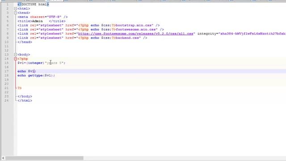Click the horizontal scrollbar thumb

[x=44, y=158]
